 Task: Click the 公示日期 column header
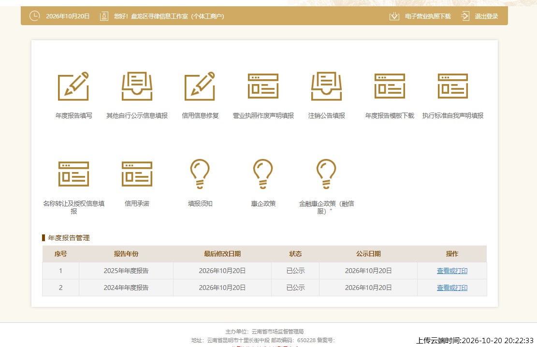pyautogui.click(x=368, y=254)
